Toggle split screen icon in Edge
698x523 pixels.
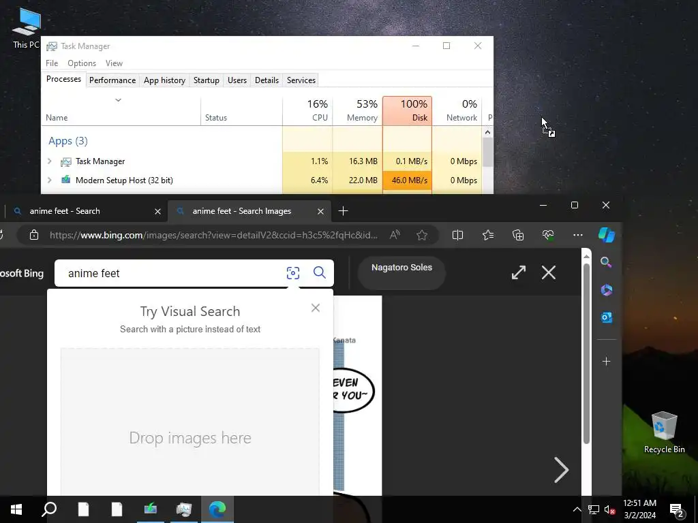pyautogui.click(x=457, y=235)
